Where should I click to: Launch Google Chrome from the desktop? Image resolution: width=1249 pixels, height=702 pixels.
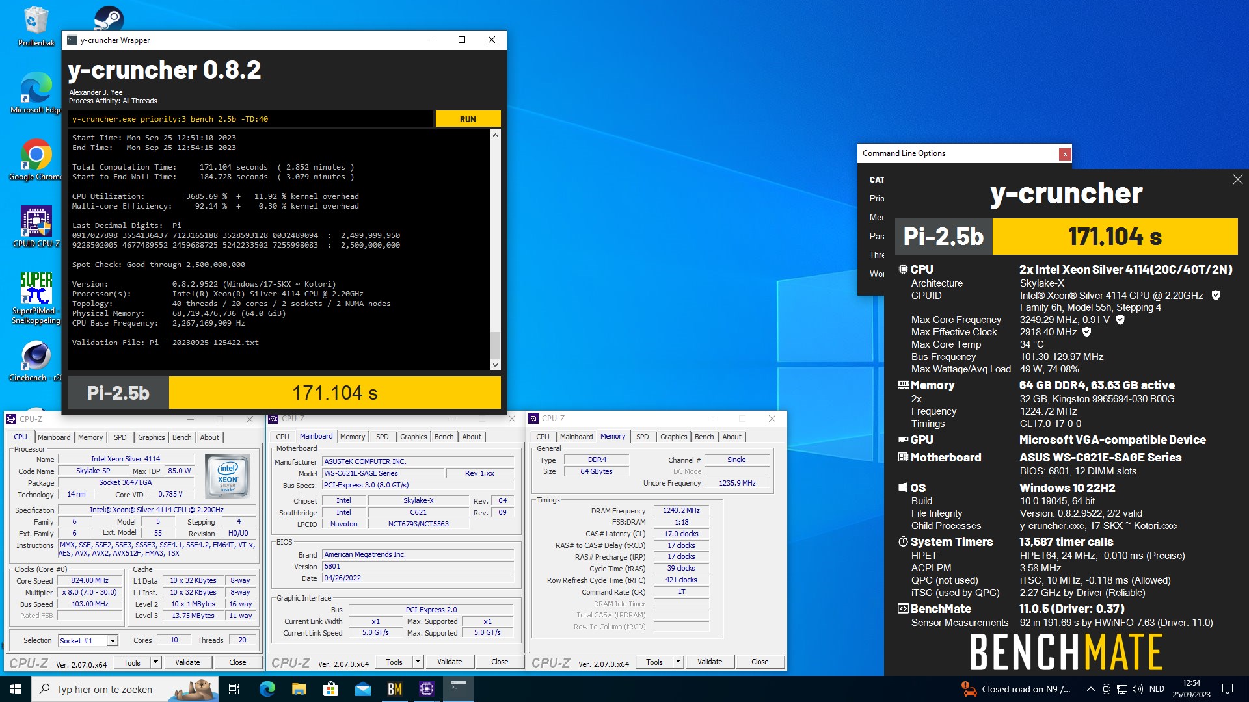(x=36, y=160)
